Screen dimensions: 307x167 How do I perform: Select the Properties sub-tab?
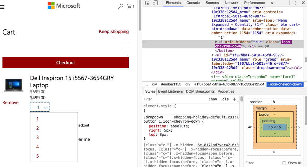226,91
